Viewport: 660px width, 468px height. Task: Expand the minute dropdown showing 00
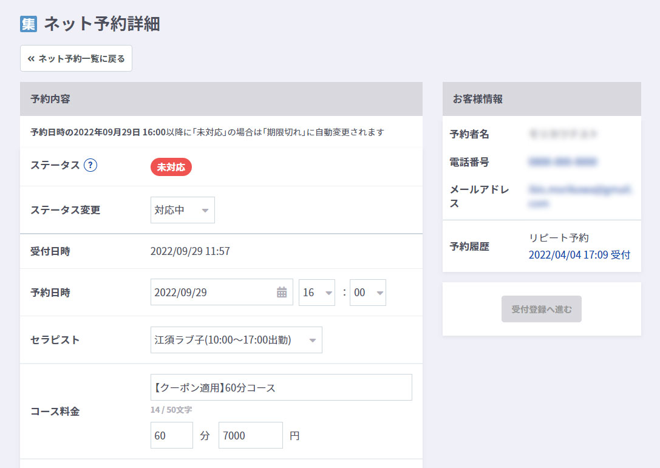point(367,293)
